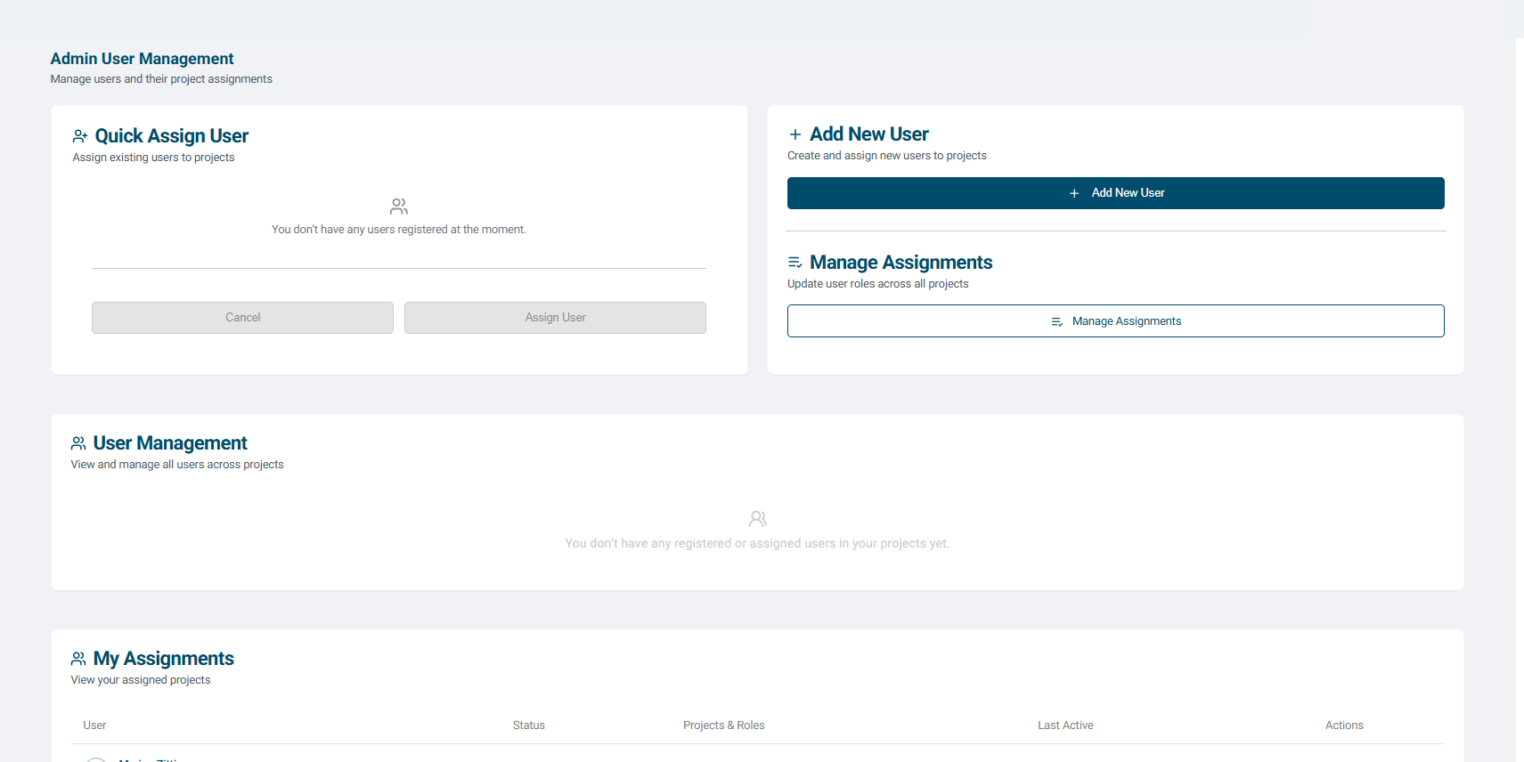Click the Projects & Roles column header
The height and width of the screenshot is (762, 1524).
pyautogui.click(x=724, y=726)
